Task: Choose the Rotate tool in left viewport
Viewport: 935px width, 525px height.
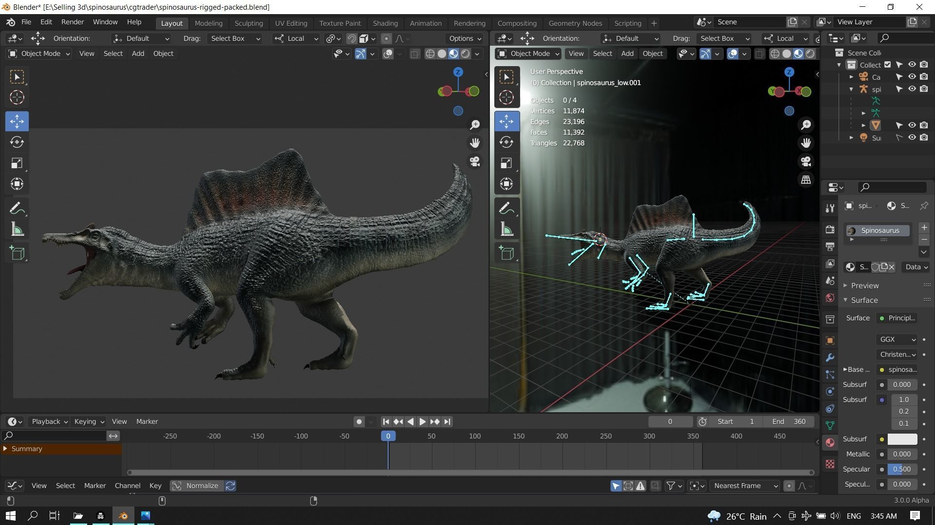Action: click(17, 142)
